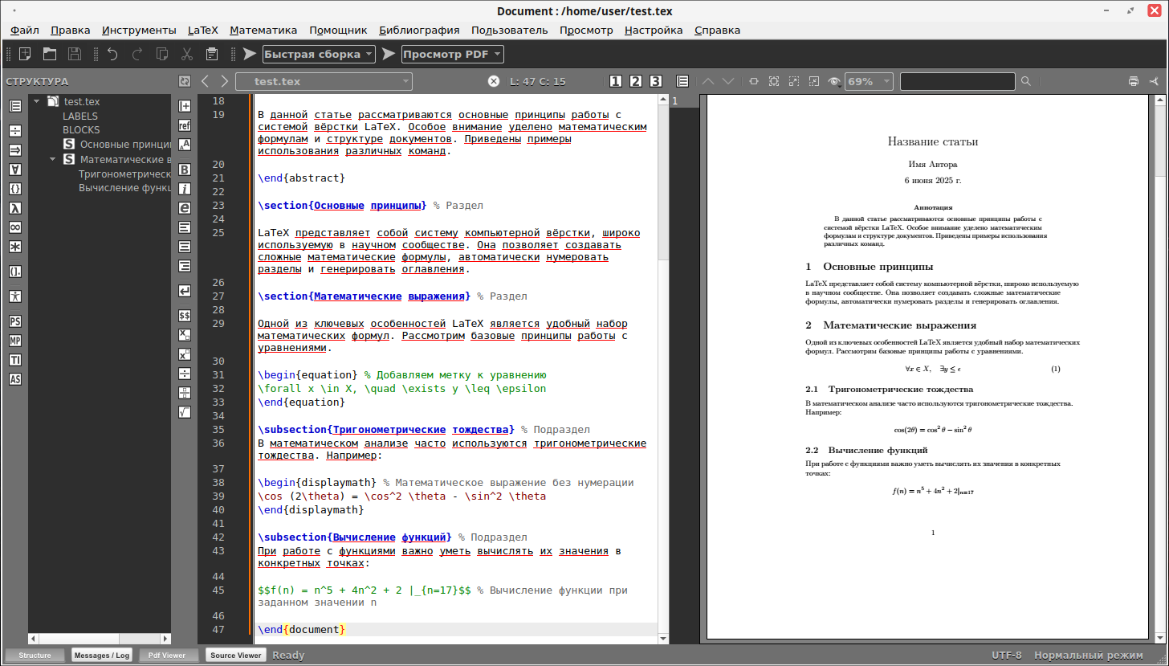Open the Файл menu

coord(25,30)
